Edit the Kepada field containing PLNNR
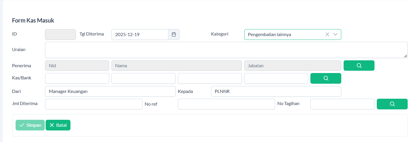Screen dimensions: 410x142 tap(276, 91)
